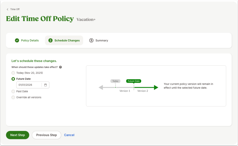The width and height of the screenshot is (238, 146).
Task: Click the Next Step button
Action: (18, 135)
